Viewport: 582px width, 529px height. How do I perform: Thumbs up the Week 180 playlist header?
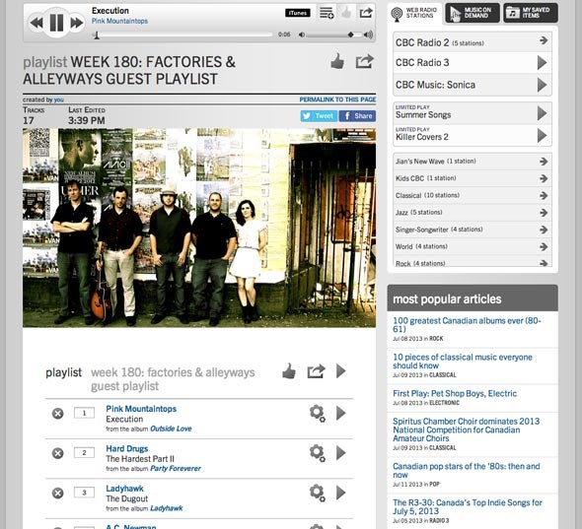(337, 61)
